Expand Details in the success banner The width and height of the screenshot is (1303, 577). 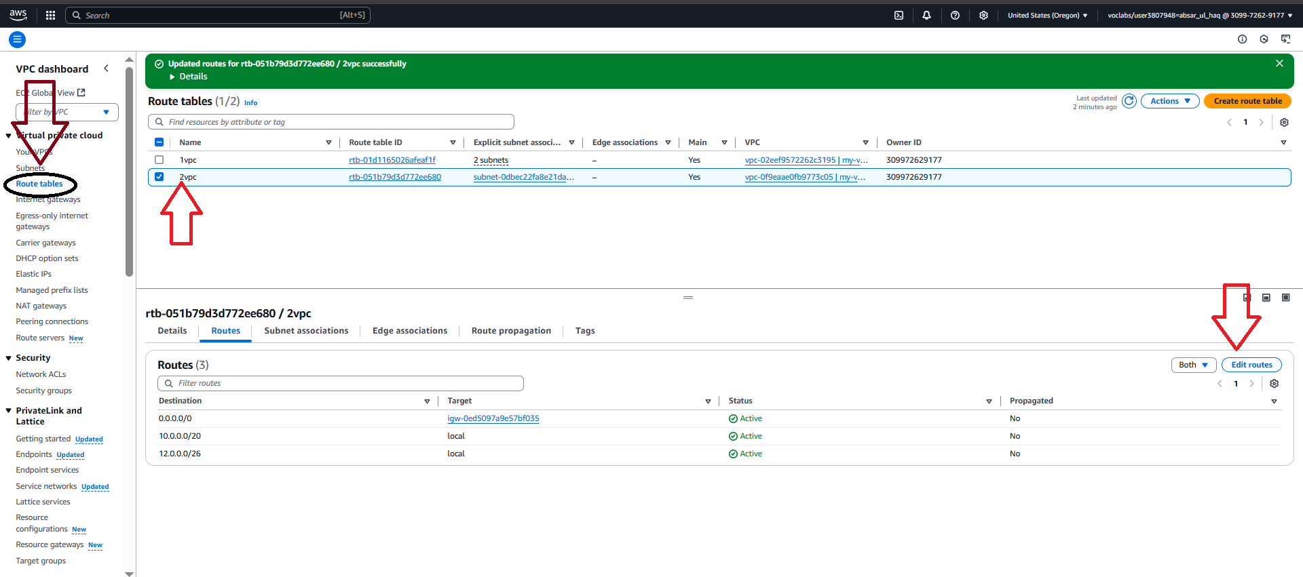tap(189, 77)
